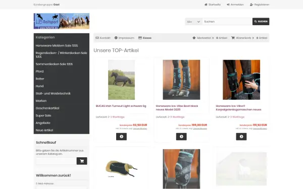Click the Kundengruppe: Gast text
The image size is (303, 189).
(46, 5)
